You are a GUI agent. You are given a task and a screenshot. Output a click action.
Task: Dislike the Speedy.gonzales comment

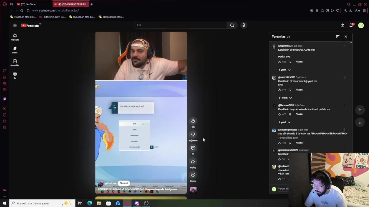pos(290,143)
